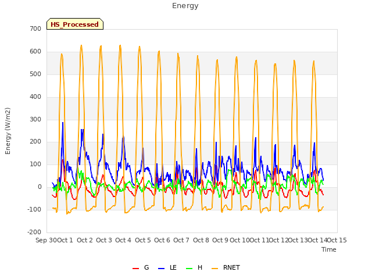Click the Oct 7 x-axis tick label

(181, 240)
